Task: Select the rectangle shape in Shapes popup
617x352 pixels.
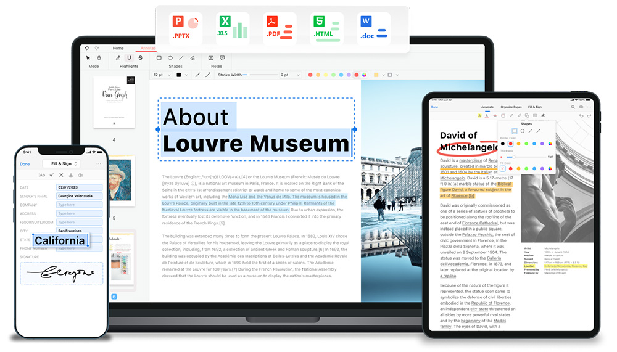Action: coord(515,131)
